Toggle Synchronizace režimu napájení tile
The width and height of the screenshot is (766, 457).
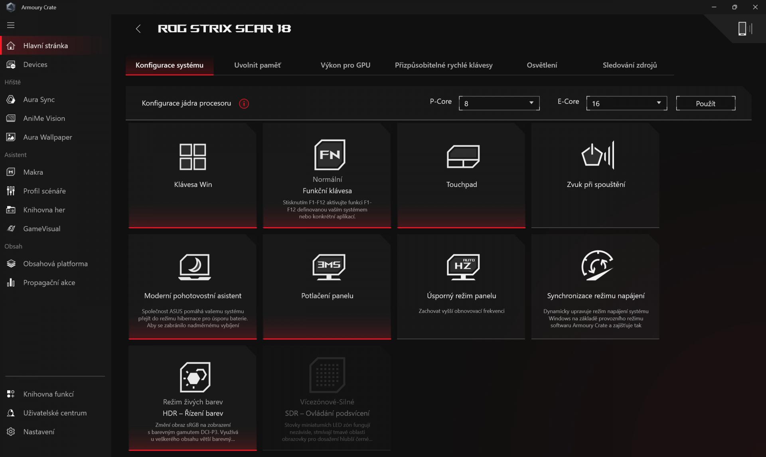(596, 287)
